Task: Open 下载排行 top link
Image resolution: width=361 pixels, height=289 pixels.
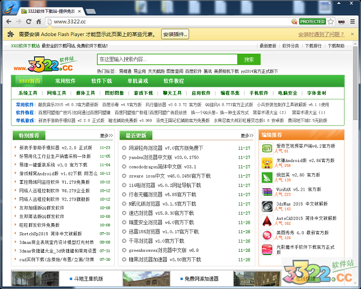Action: click(x=313, y=46)
